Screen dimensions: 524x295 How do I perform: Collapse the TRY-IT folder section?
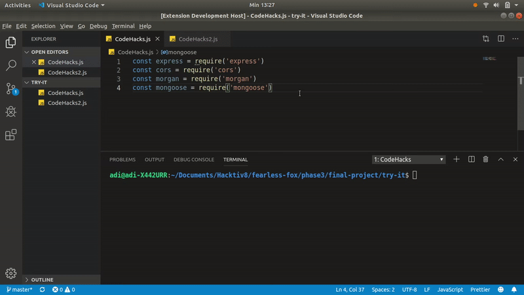pos(61,83)
